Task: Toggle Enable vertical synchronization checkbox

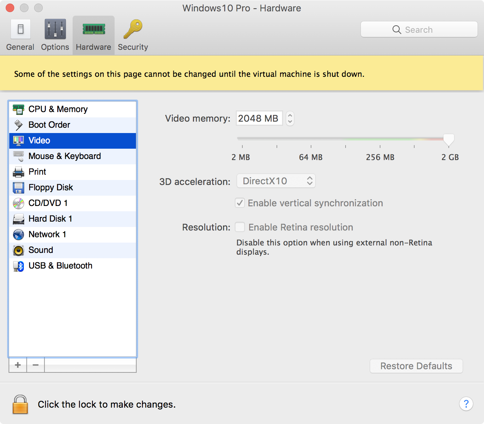Action: pos(240,203)
